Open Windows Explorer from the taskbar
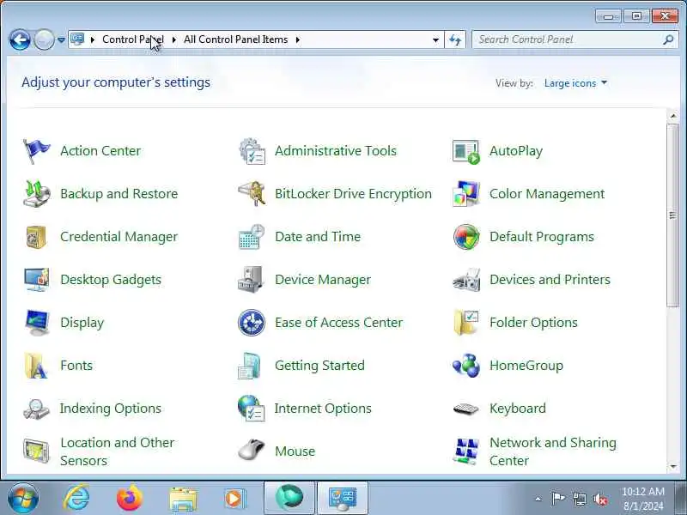The width and height of the screenshot is (687, 515). (183, 500)
